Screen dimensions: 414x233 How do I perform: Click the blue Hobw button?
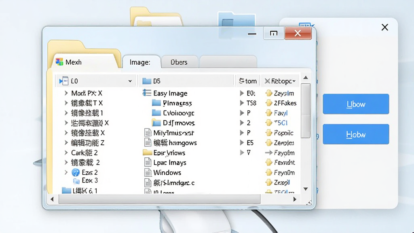(356, 134)
